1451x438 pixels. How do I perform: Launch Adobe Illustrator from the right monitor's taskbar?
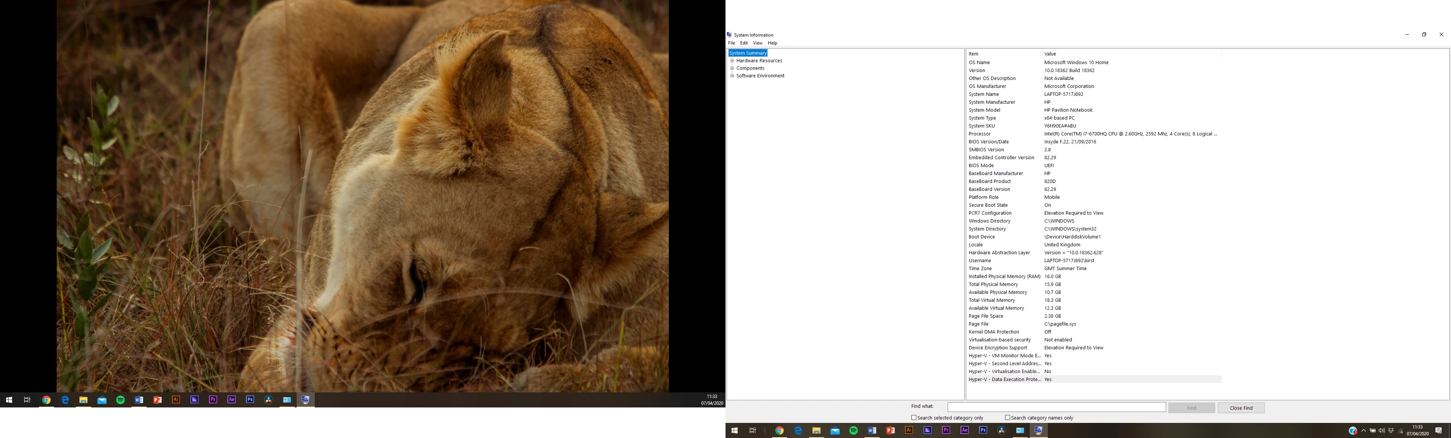tap(908, 430)
